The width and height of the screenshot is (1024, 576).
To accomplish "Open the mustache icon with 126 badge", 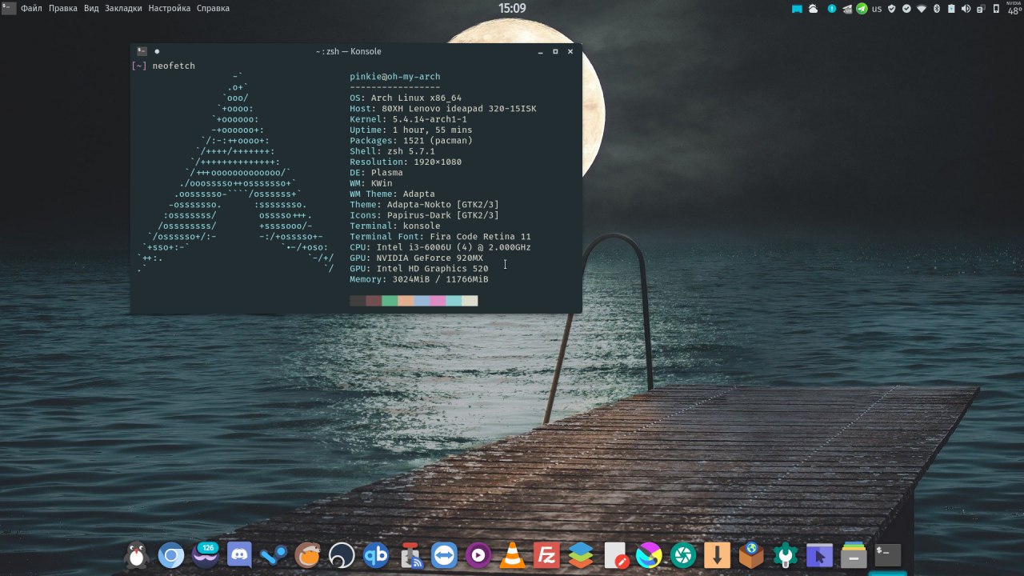I will coord(206,554).
